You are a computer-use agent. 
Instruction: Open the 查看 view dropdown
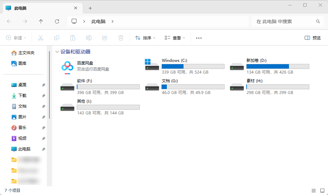[x=175, y=38]
